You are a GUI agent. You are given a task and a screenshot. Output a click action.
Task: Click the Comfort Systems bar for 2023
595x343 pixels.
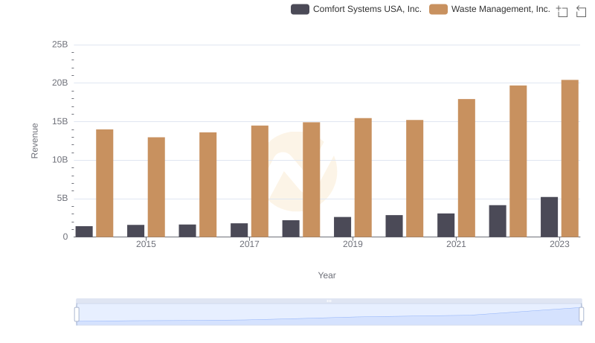pos(549,217)
